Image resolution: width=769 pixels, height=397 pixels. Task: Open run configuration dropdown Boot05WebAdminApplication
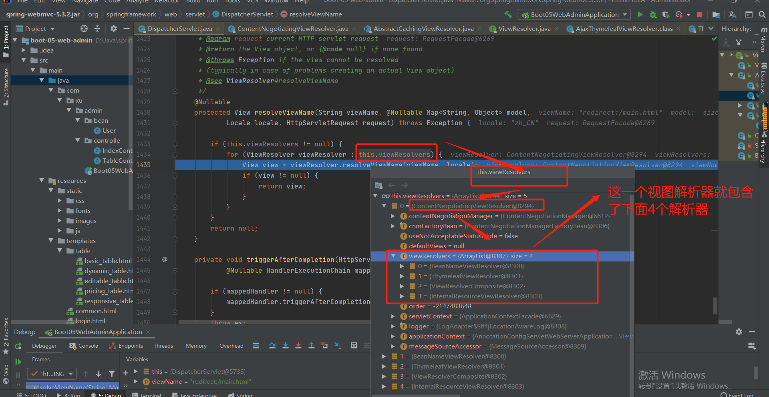[x=575, y=14]
